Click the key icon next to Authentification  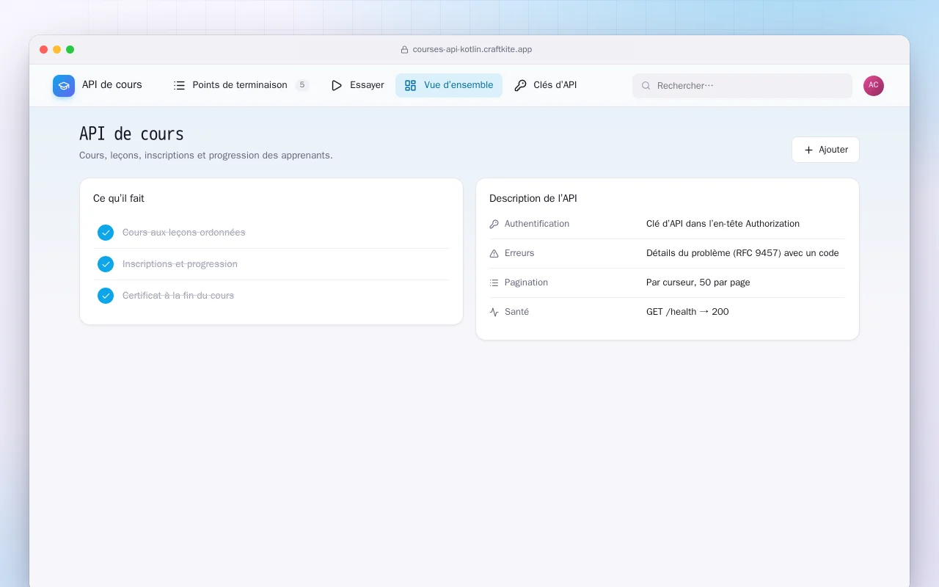[x=494, y=224]
